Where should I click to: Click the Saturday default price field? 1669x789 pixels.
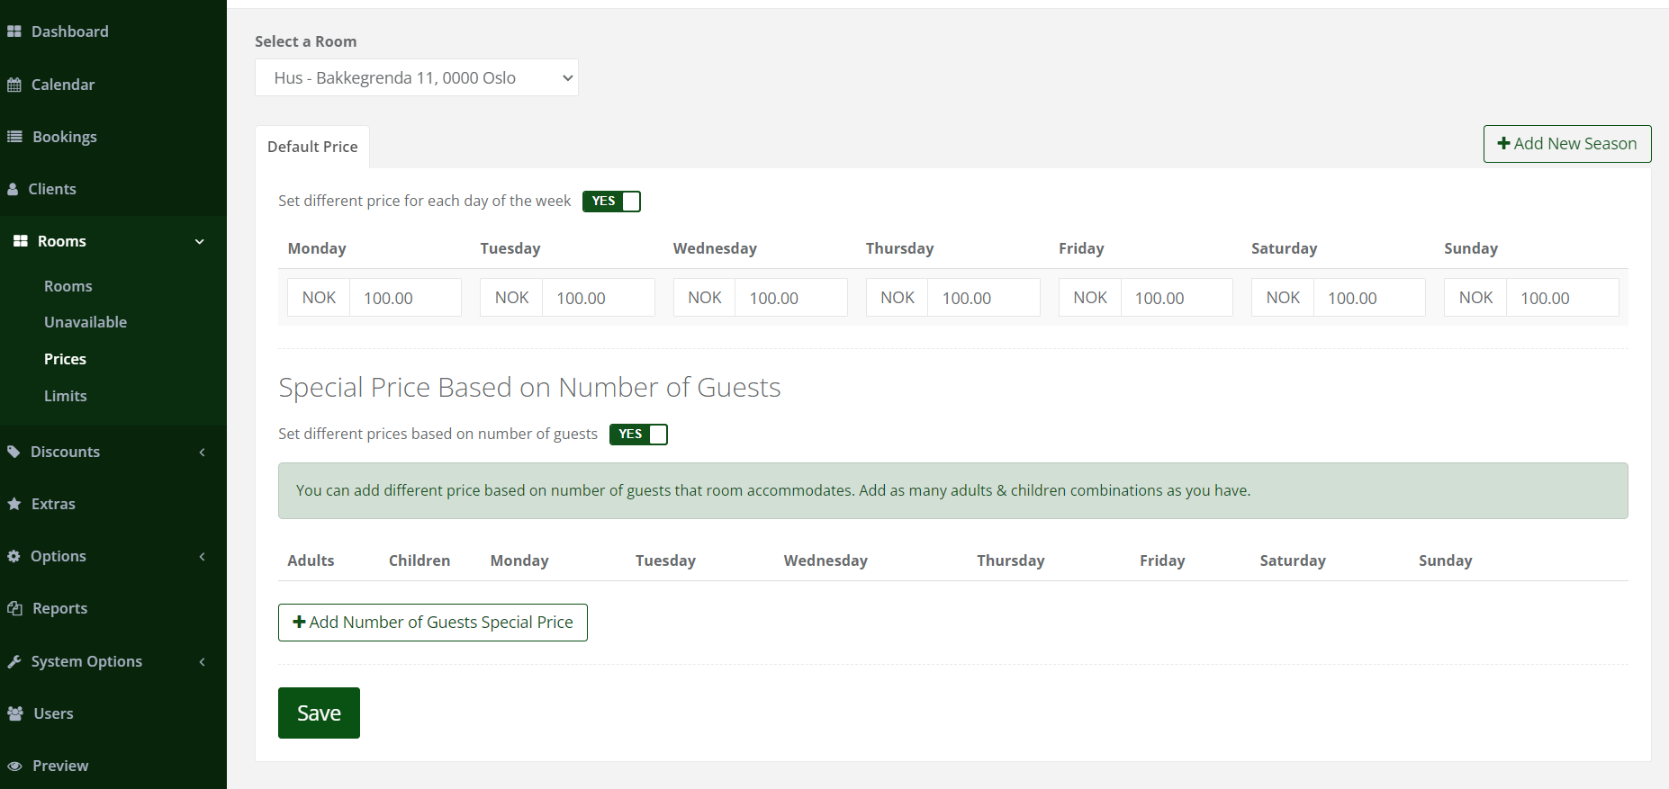(x=1368, y=298)
